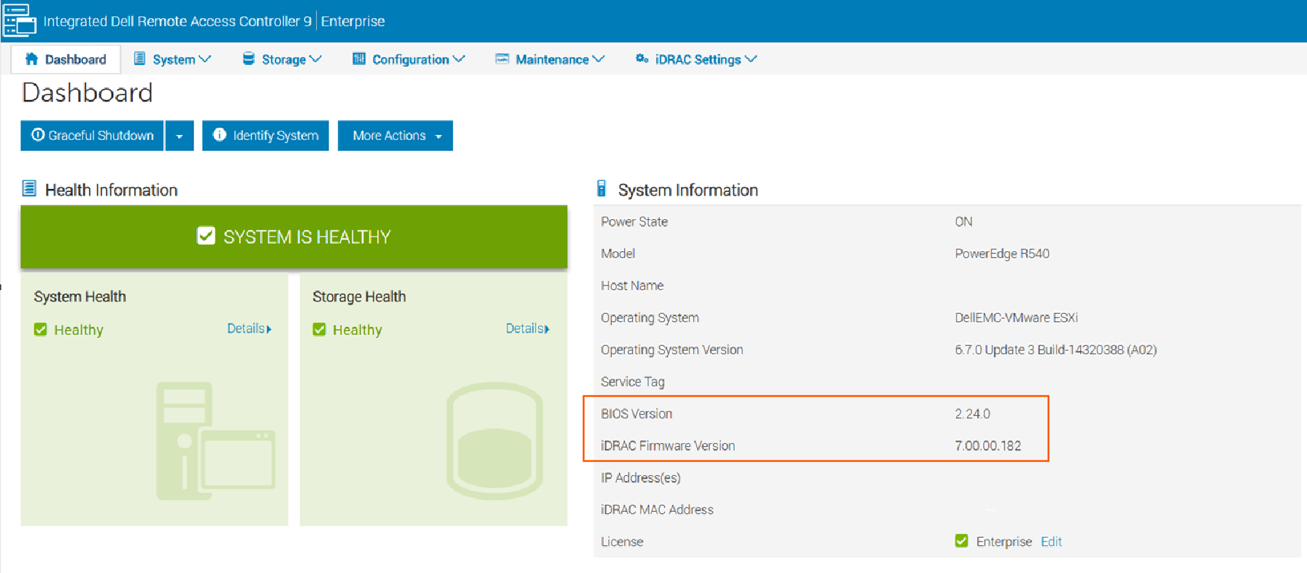Viewport: 1307px width, 573px height.
Task: Click the System Information section icon
Action: pos(601,189)
